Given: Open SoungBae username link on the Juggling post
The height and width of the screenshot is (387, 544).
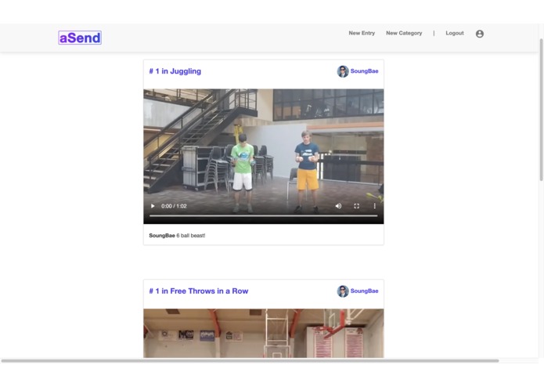Looking at the screenshot, I should (364, 71).
